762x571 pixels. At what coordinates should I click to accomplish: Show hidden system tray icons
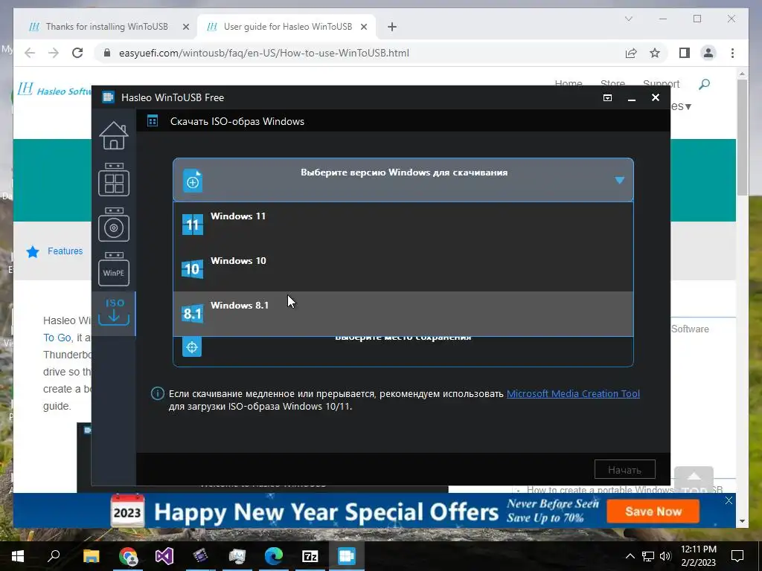tap(630, 556)
